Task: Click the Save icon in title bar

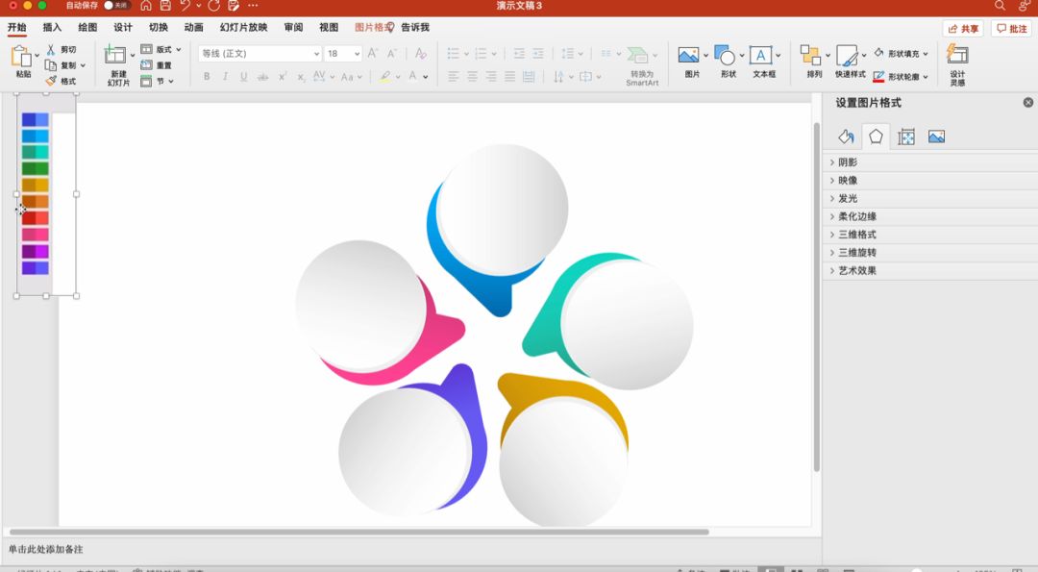Action: click(165, 6)
